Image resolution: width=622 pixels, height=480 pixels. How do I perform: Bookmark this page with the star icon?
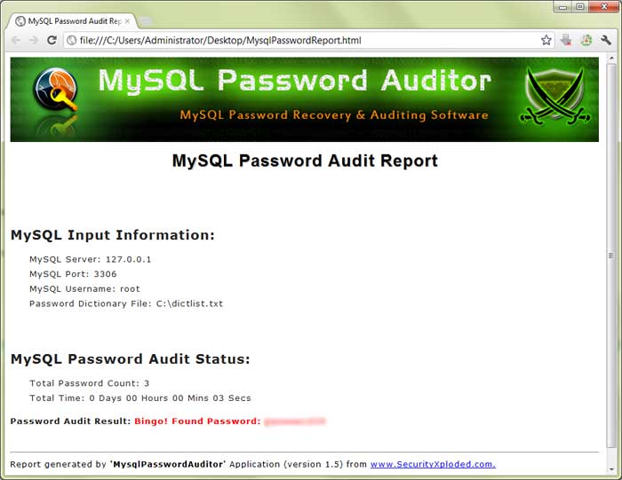click(x=546, y=40)
